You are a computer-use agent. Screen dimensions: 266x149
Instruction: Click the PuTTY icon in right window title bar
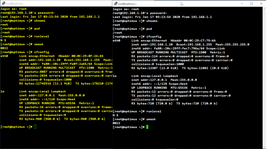tap(116, 4)
